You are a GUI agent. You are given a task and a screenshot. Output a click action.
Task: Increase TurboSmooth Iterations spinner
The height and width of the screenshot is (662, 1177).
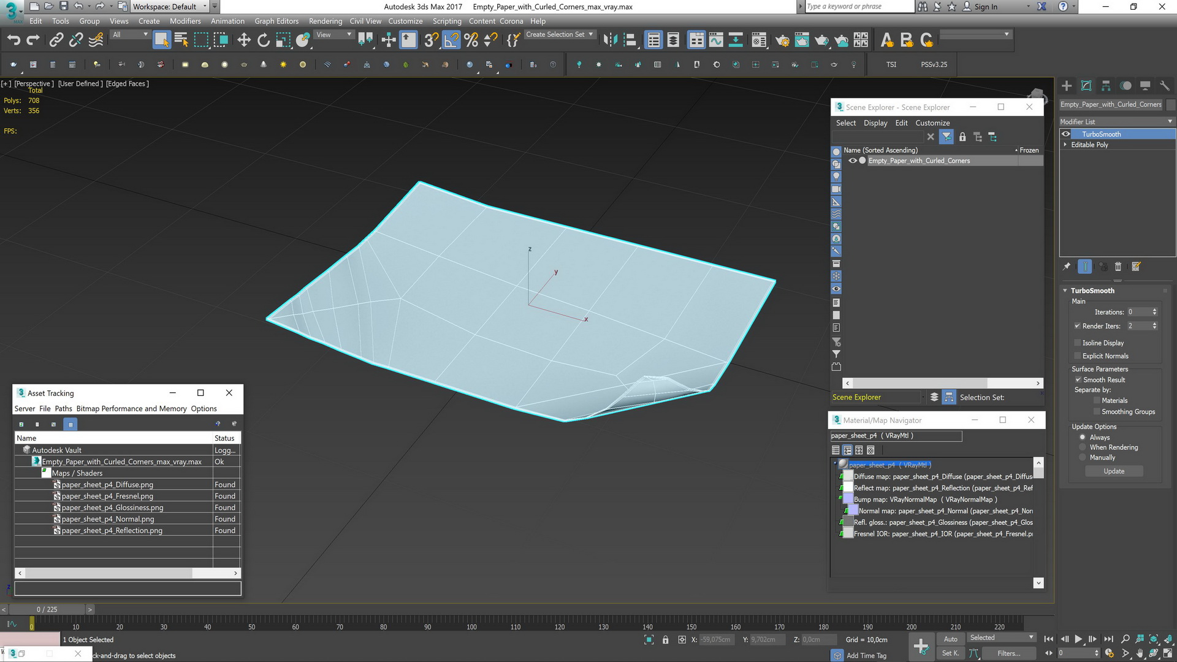[1155, 310]
